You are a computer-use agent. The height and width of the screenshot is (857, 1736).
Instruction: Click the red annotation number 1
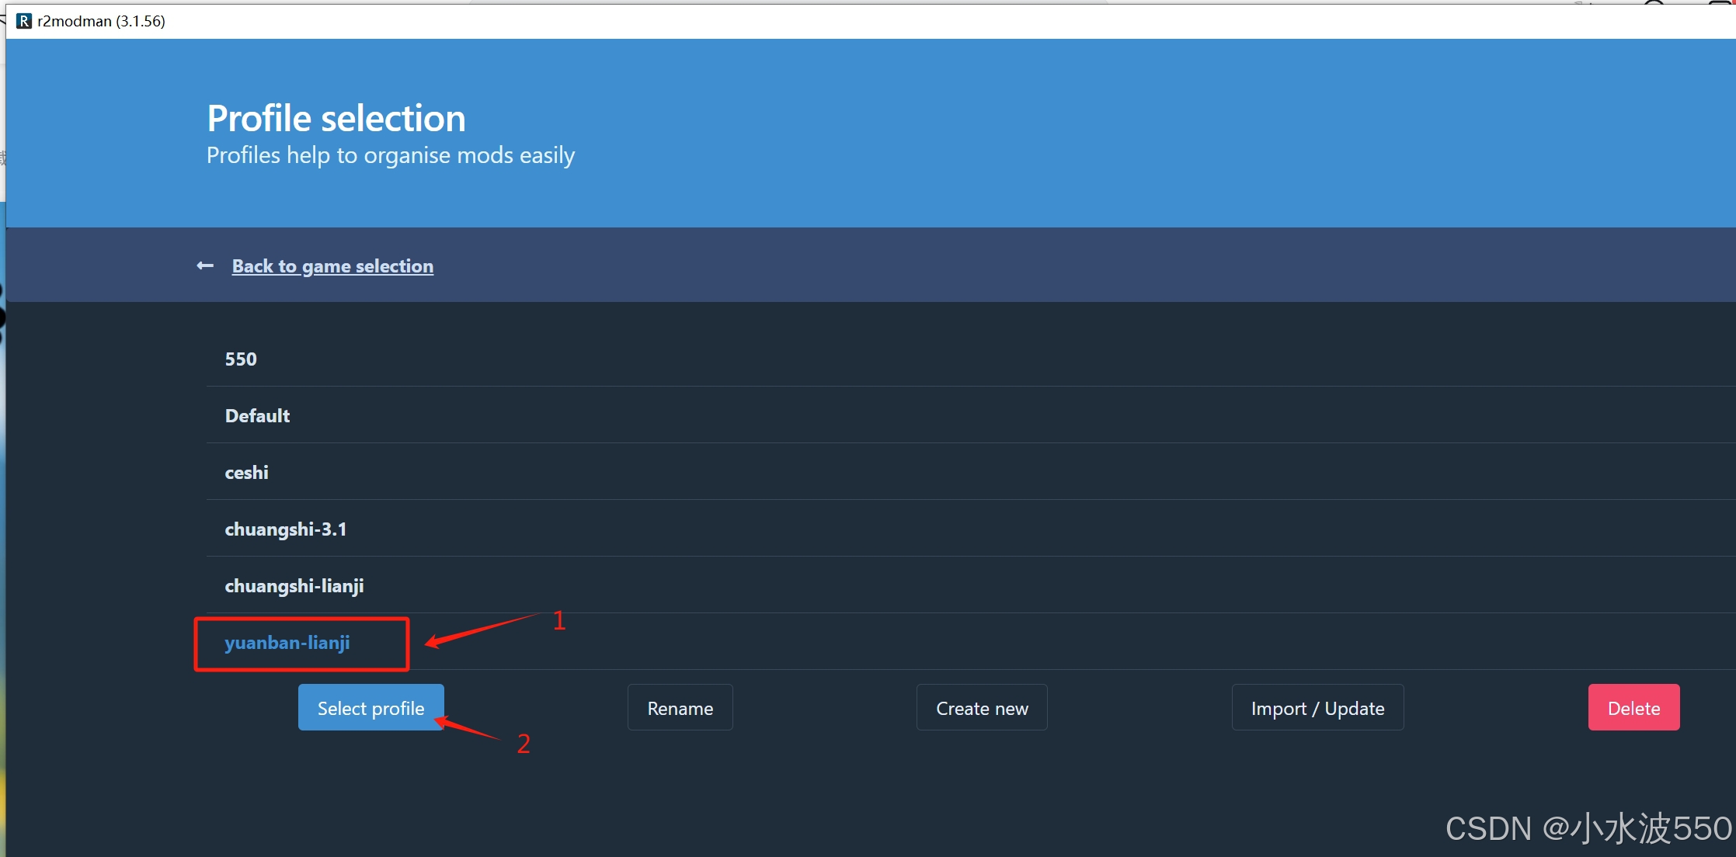(559, 620)
